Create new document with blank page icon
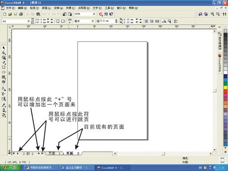 point(5,14)
